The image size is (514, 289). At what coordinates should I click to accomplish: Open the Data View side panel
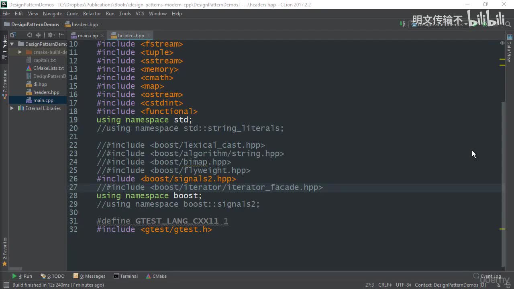(x=510, y=48)
